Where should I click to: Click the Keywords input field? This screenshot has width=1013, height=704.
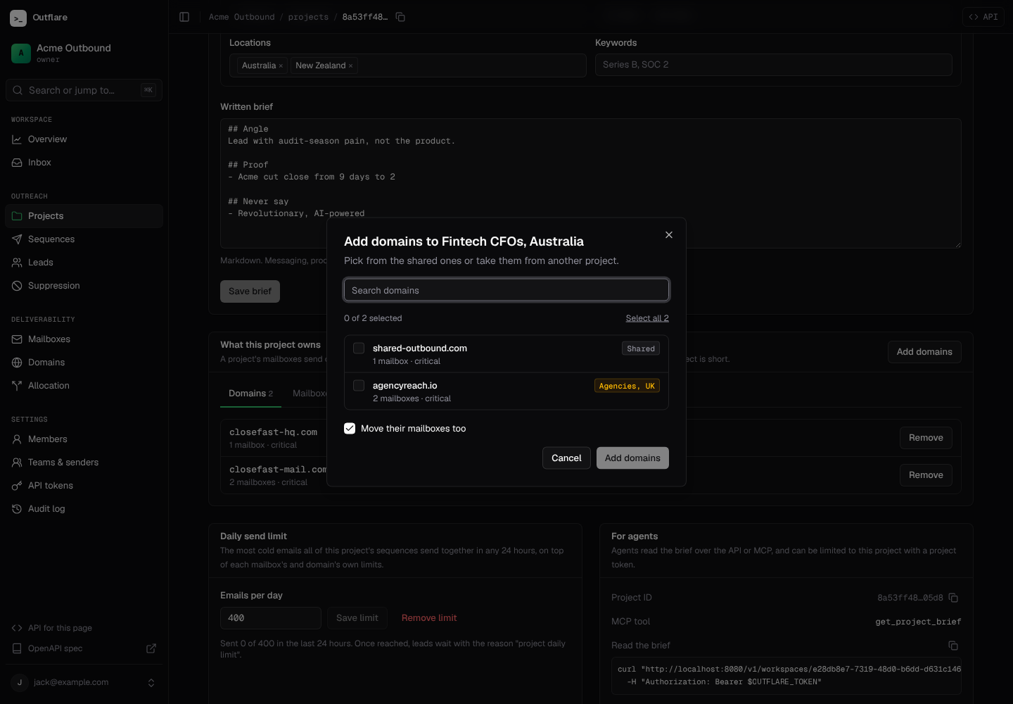tap(774, 65)
